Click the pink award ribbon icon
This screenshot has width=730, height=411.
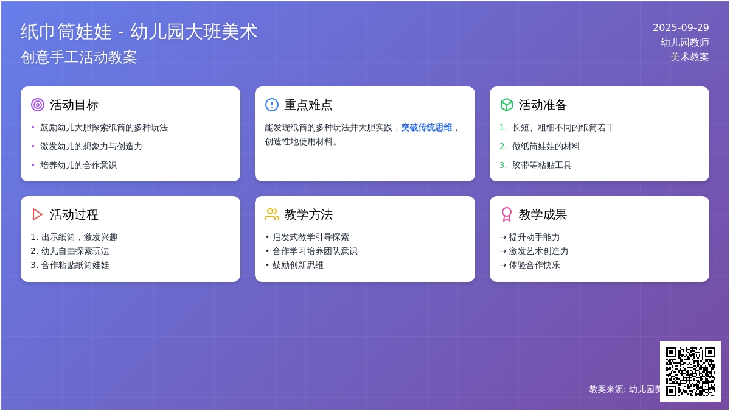[x=507, y=214]
